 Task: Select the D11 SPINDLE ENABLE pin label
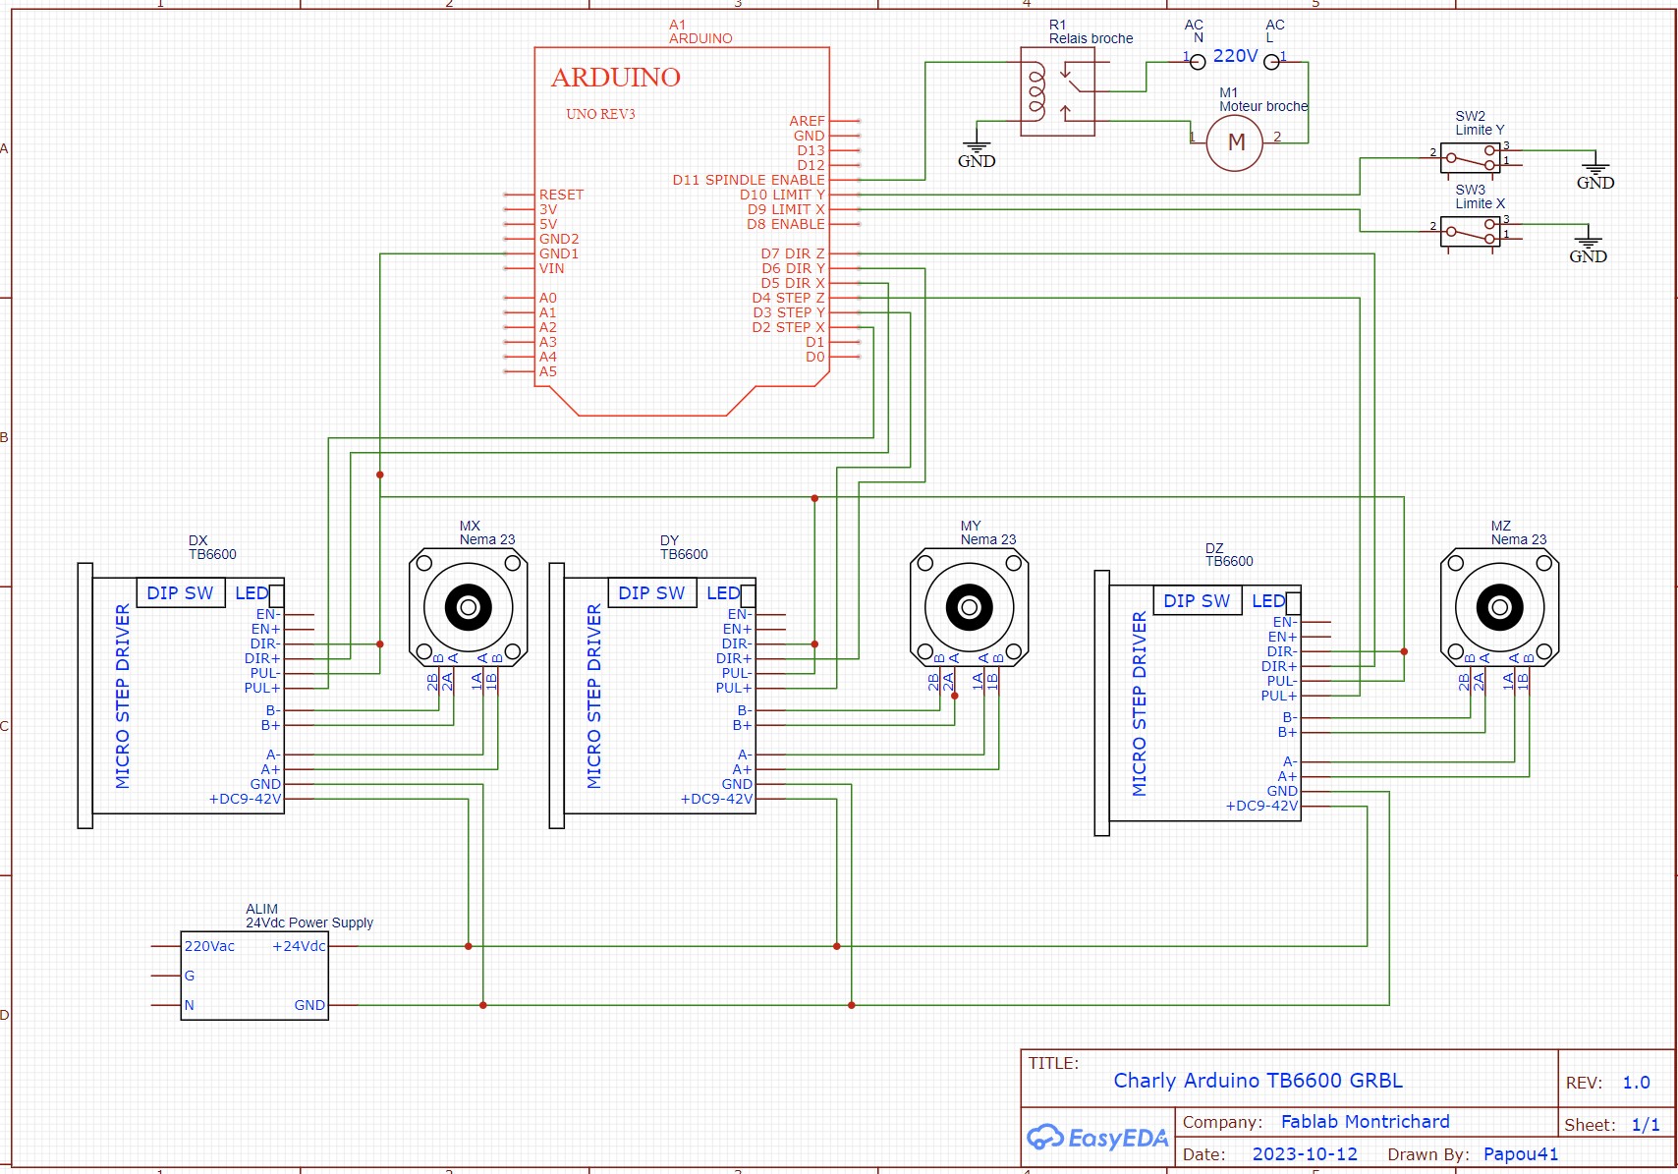pos(749,180)
